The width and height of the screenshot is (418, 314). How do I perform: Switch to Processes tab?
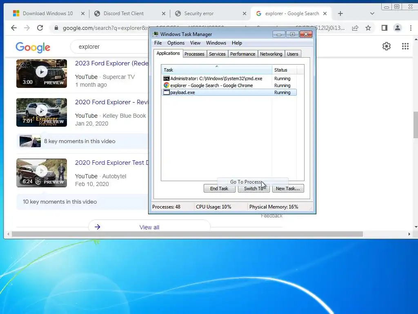(x=194, y=54)
